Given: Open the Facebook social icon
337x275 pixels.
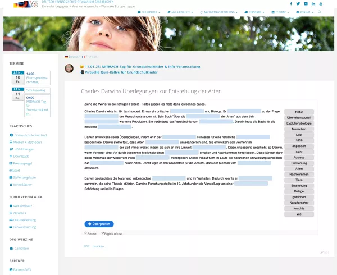Looking at the screenshot, I should tap(290, 3).
